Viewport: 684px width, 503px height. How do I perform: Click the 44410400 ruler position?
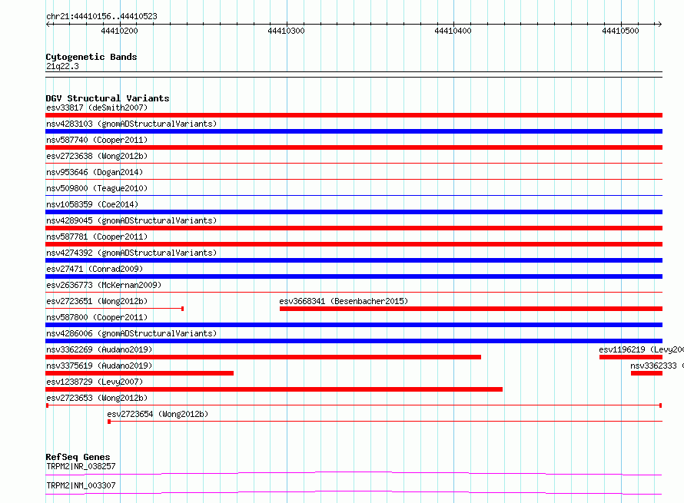pos(453,31)
